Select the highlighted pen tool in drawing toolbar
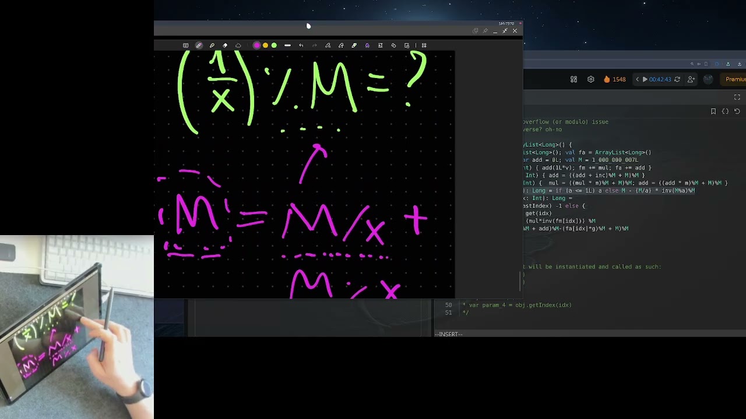The height and width of the screenshot is (419, 746). (199, 45)
